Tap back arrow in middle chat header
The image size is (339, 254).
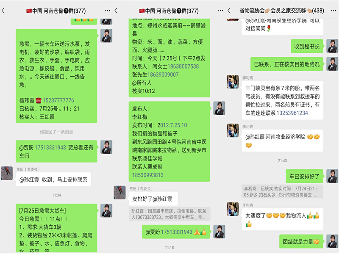pos(116,10)
